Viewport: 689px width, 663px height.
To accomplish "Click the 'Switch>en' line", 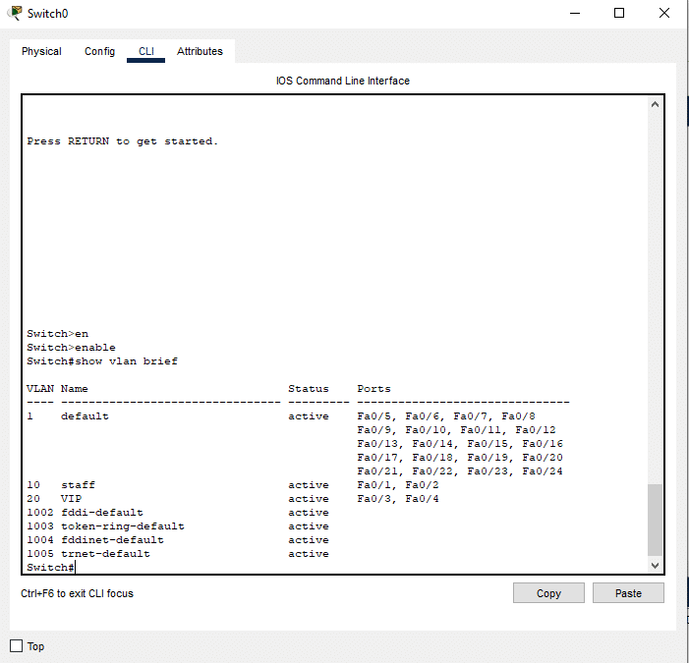I will coord(58,334).
